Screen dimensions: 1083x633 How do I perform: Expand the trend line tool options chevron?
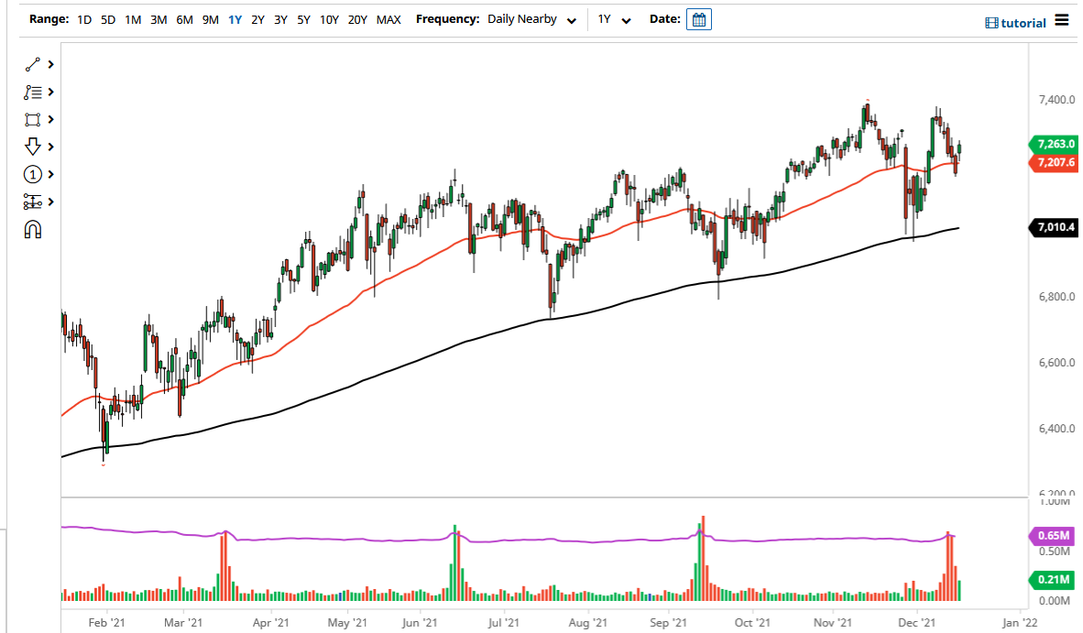click(50, 64)
